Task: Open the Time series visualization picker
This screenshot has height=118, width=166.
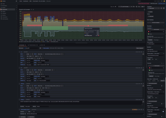Action: coord(154,8)
